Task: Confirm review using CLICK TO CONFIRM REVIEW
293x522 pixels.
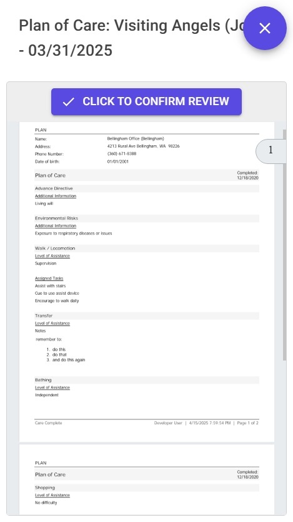Action: (146, 101)
